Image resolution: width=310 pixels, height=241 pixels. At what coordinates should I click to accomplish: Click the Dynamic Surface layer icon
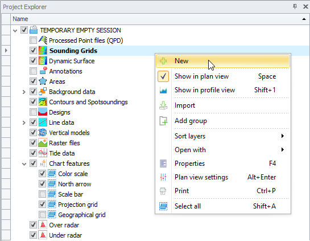[x=43, y=61]
